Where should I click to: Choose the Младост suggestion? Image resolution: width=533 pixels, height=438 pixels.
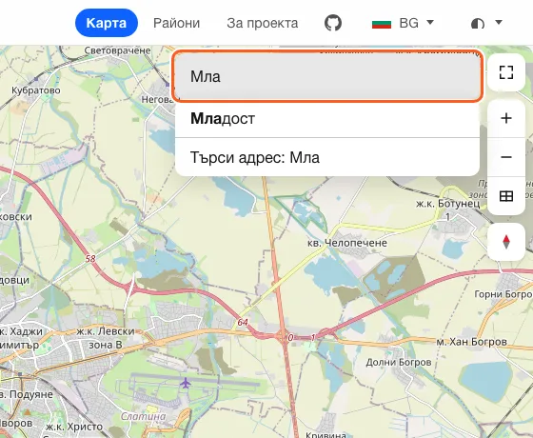coord(327,119)
